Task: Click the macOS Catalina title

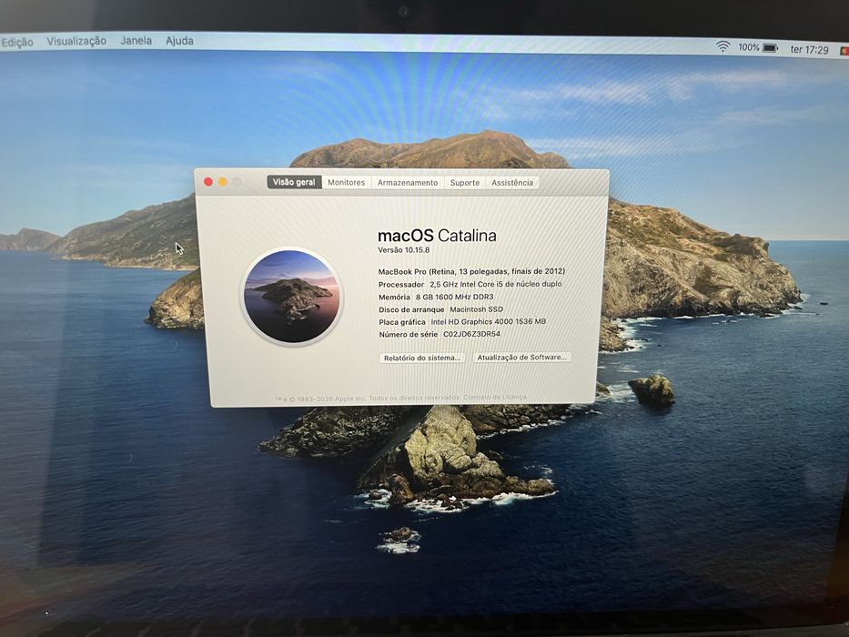Action: (x=437, y=236)
